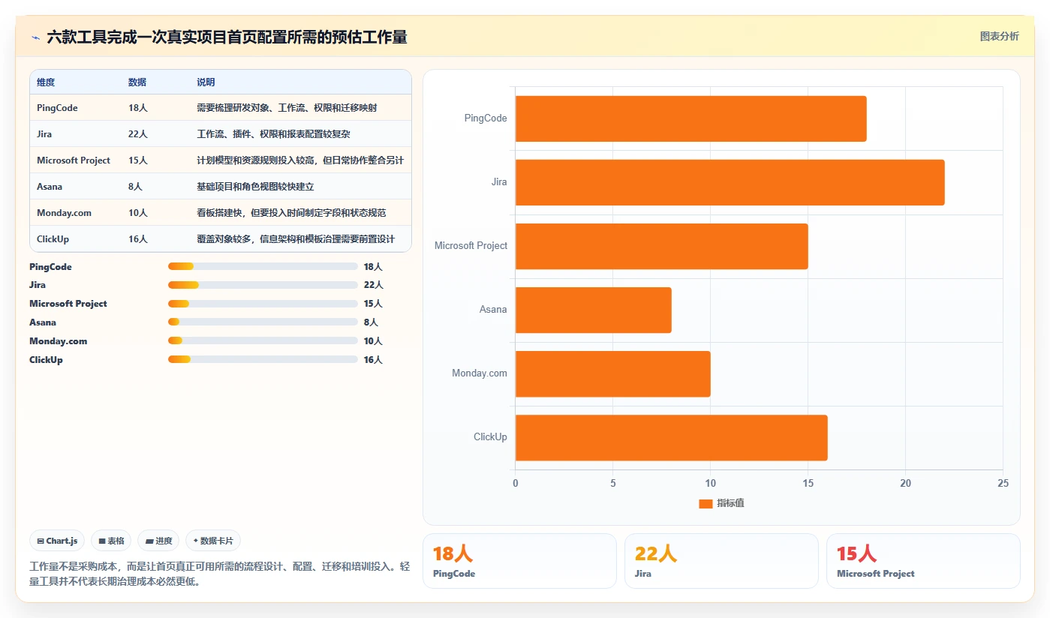
Task: Open the 15人 Microsoft Project data card
Action: coord(923,561)
